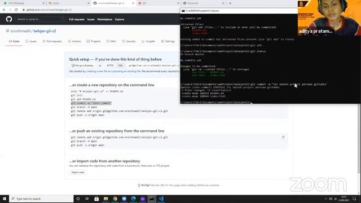Copy the push existing repository commands

click(x=283, y=137)
